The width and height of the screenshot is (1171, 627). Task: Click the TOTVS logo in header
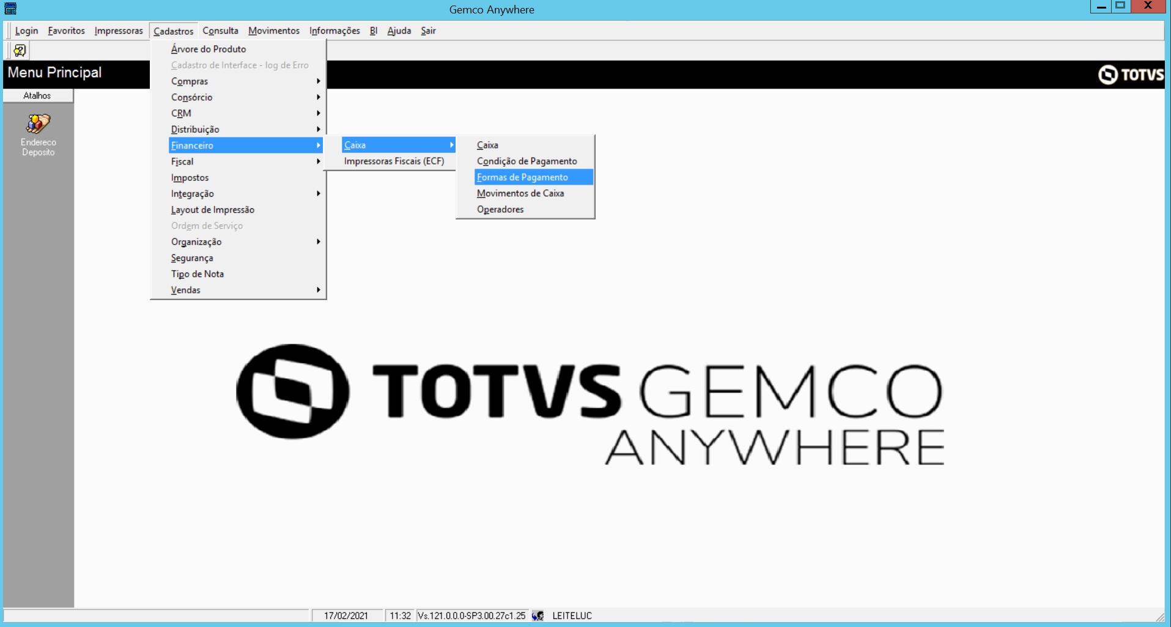coord(1131,75)
